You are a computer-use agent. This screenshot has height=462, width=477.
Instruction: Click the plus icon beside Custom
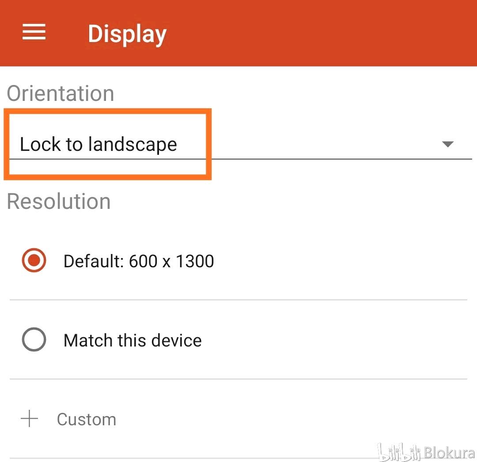[29, 419]
